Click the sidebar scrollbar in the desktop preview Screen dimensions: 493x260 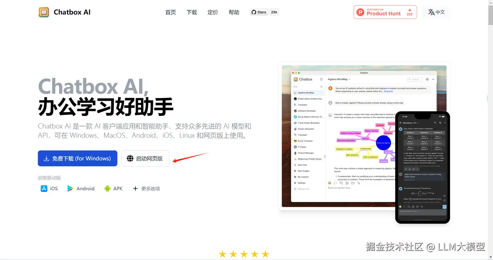pos(325,156)
